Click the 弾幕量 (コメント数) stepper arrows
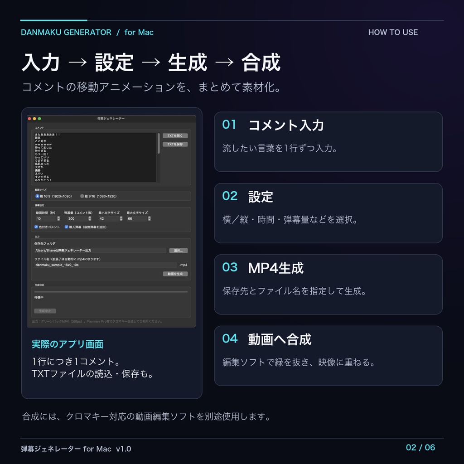This screenshot has height=464, width=464. pos(90,219)
